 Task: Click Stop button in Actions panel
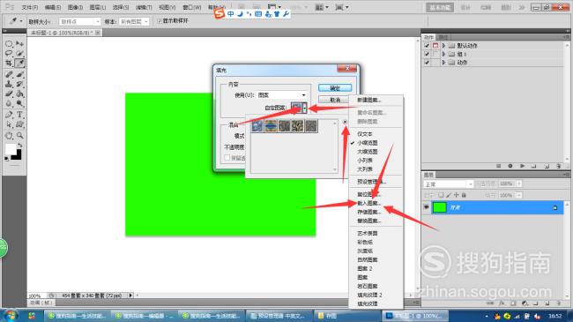pos(498,166)
